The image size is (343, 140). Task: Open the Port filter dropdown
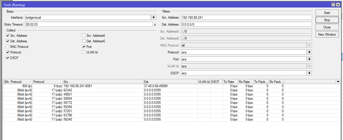click(x=309, y=59)
